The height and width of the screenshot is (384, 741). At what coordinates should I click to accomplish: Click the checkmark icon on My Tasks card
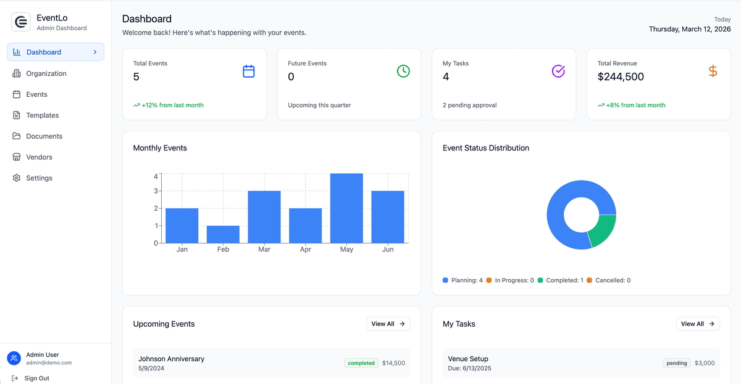click(x=558, y=71)
